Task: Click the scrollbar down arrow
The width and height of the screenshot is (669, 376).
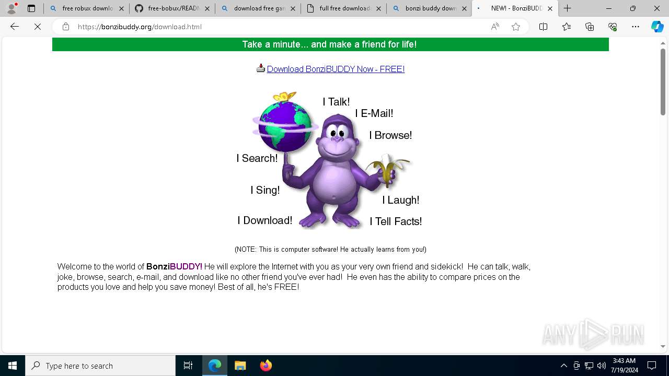Action: pyautogui.click(x=663, y=346)
